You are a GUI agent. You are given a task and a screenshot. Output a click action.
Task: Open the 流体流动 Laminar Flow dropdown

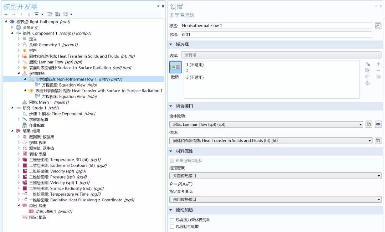point(266,124)
